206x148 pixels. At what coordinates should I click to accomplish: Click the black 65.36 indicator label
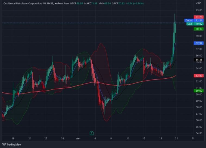199,60
